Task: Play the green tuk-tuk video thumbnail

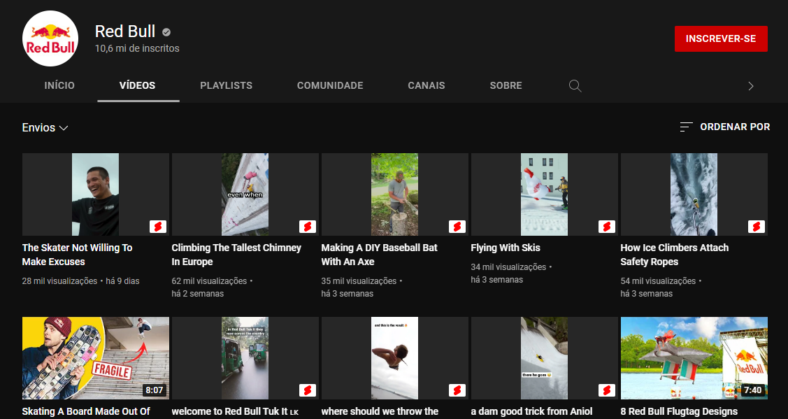Action: pos(245,358)
